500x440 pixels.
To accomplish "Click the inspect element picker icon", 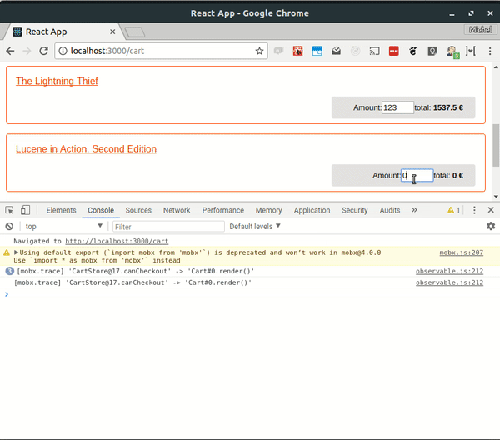I will click(9, 211).
